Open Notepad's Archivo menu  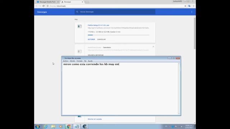click(65, 61)
